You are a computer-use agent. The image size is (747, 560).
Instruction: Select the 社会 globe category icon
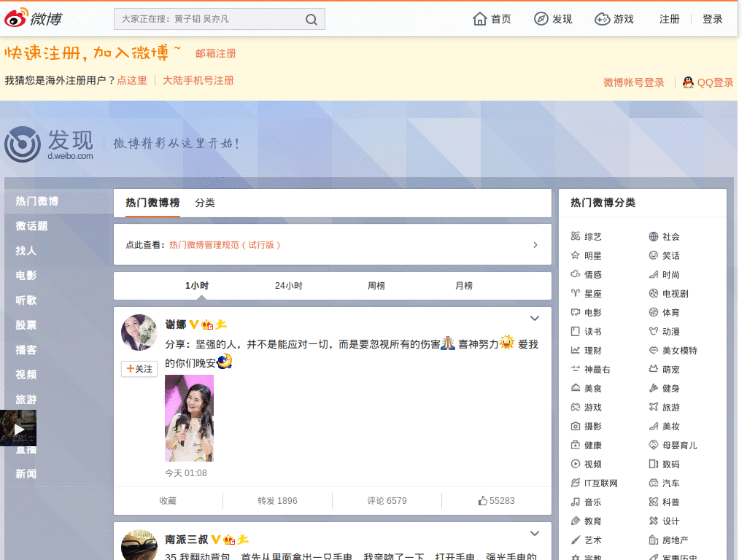654,236
